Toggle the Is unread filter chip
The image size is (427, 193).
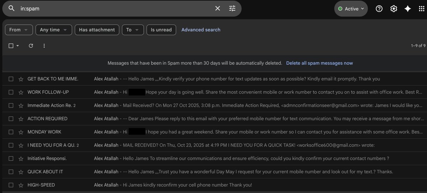pyautogui.click(x=161, y=30)
